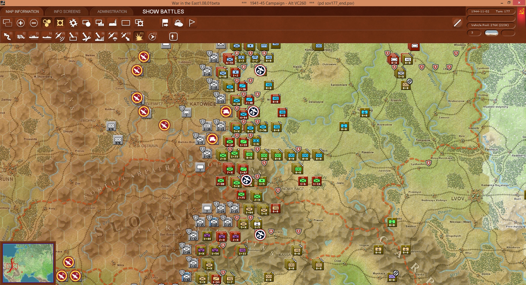The height and width of the screenshot is (285, 526).
Task: Click the air battle marker near Ratibor
Action: (144, 112)
